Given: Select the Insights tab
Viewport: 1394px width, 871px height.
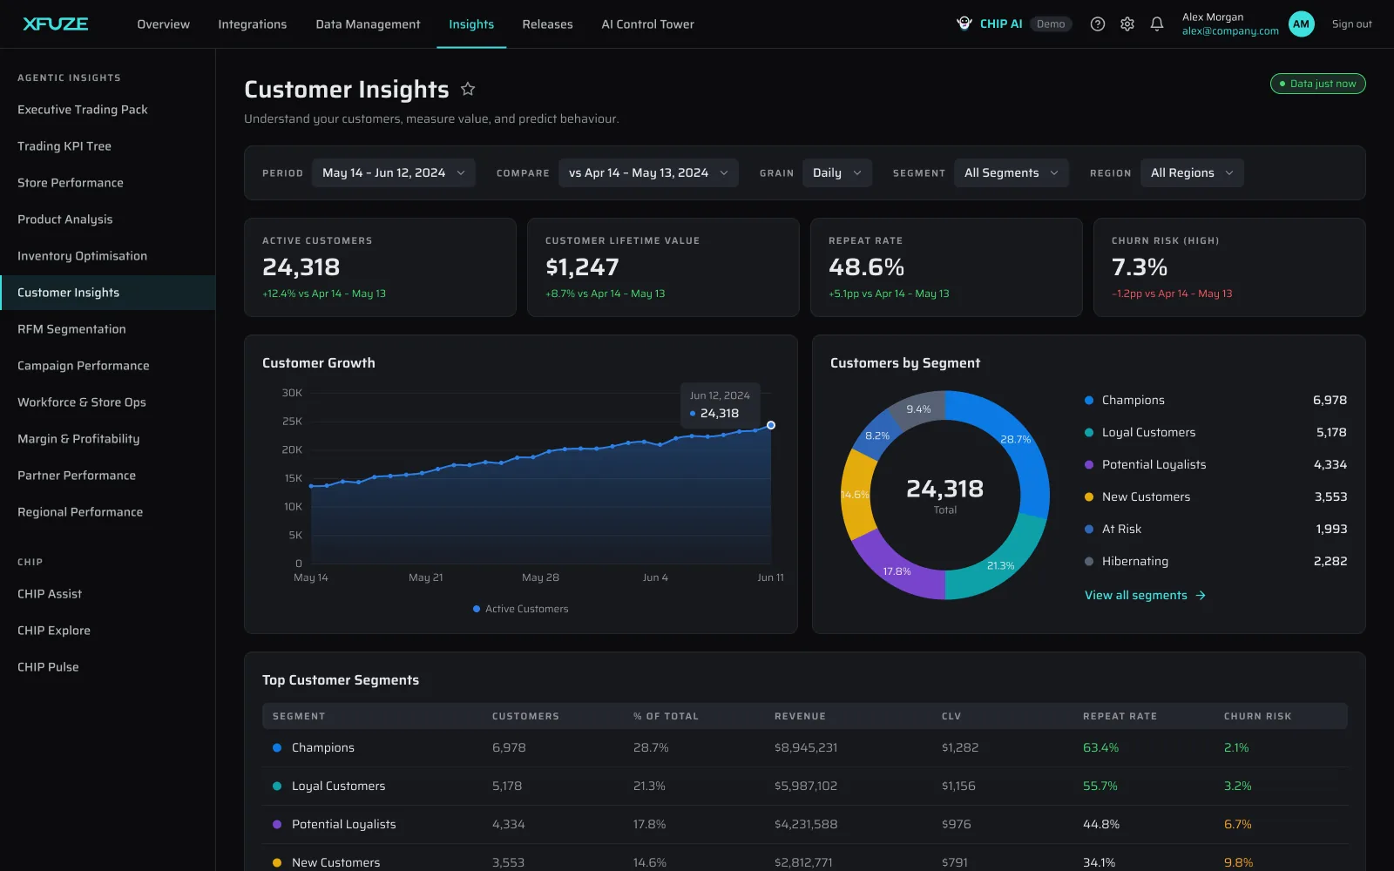Looking at the screenshot, I should [x=471, y=24].
